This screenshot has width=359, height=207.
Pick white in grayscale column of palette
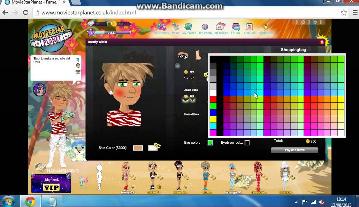click(x=213, y=93)
